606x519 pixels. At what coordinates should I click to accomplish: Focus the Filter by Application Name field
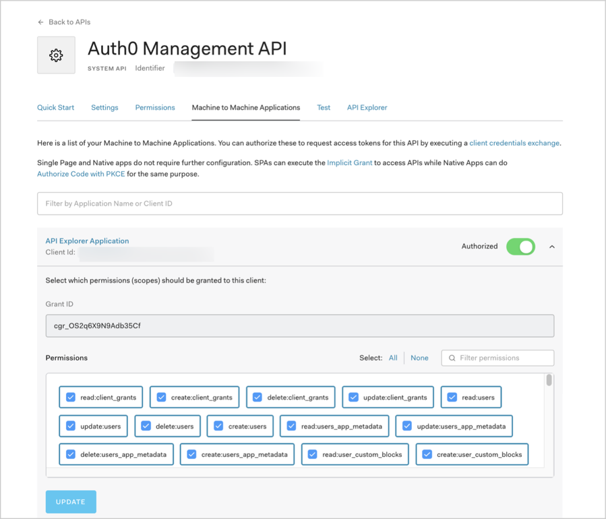(300, 204)
